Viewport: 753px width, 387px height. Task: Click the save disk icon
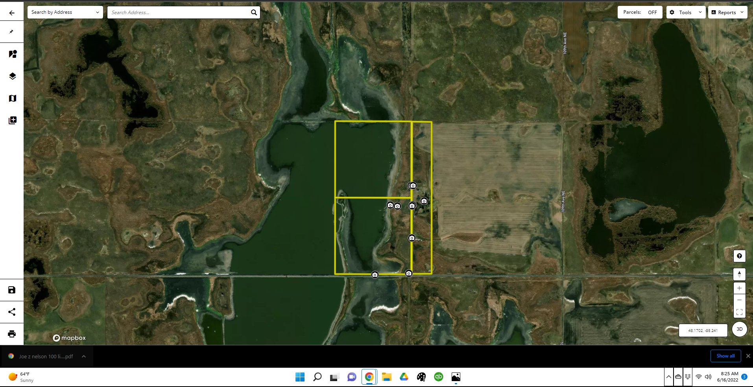pyautogui.click(x=12, y=290)
